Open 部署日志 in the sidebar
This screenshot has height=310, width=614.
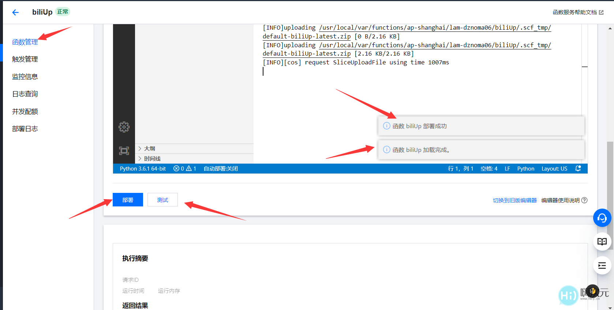pos(25,129)
